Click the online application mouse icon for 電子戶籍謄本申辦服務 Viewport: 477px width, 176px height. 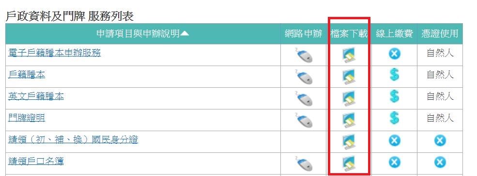pyautogui.click(x=304, y=55)
